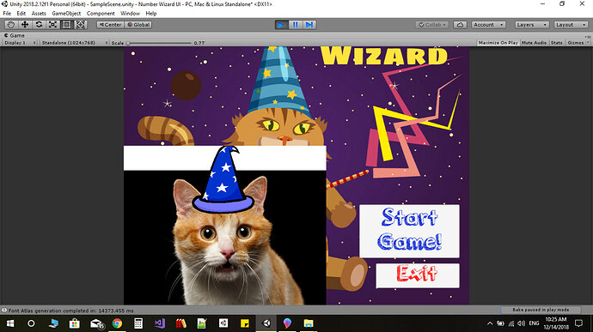Open the Windows Start menu
This screenshot has height=332, width=593.
pyautogui.click(x=10, y=323)
